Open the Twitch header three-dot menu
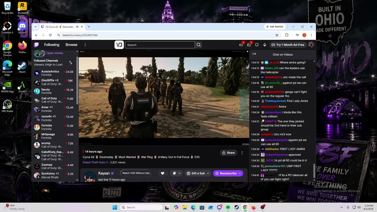The height and width of the screenshot is (212, 377). [85, 45]
